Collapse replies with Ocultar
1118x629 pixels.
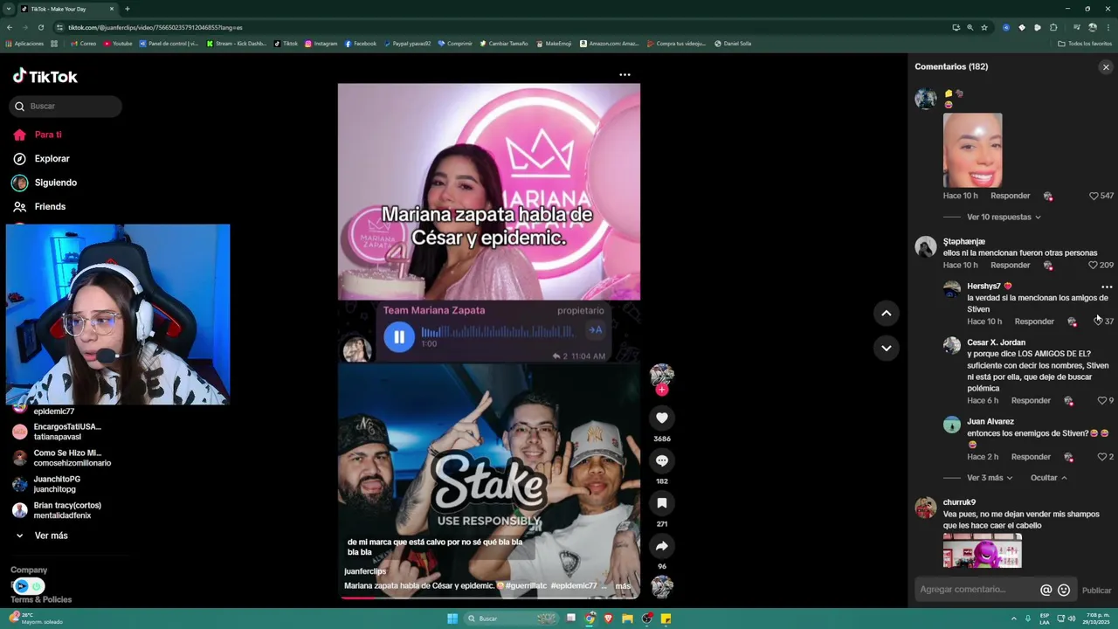pos(1049,478)
